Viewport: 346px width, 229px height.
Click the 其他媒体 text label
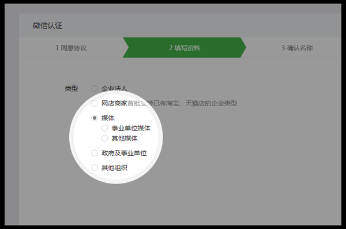coord(125,138)
